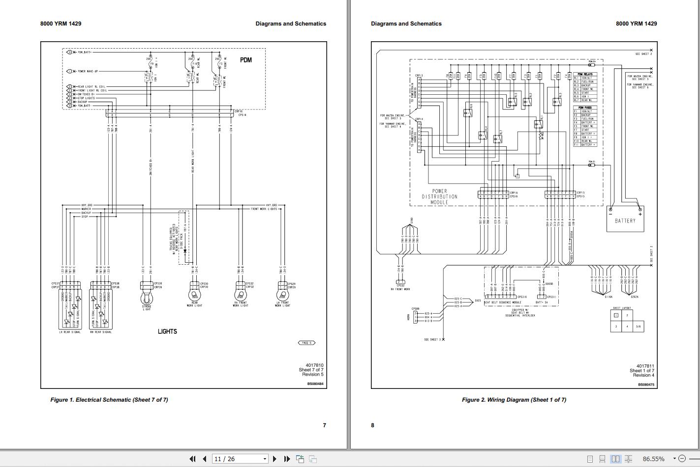Image resolution: width=700 pixels, height=467 pixels.
Task: Switch to single page view
Action: 590,459
